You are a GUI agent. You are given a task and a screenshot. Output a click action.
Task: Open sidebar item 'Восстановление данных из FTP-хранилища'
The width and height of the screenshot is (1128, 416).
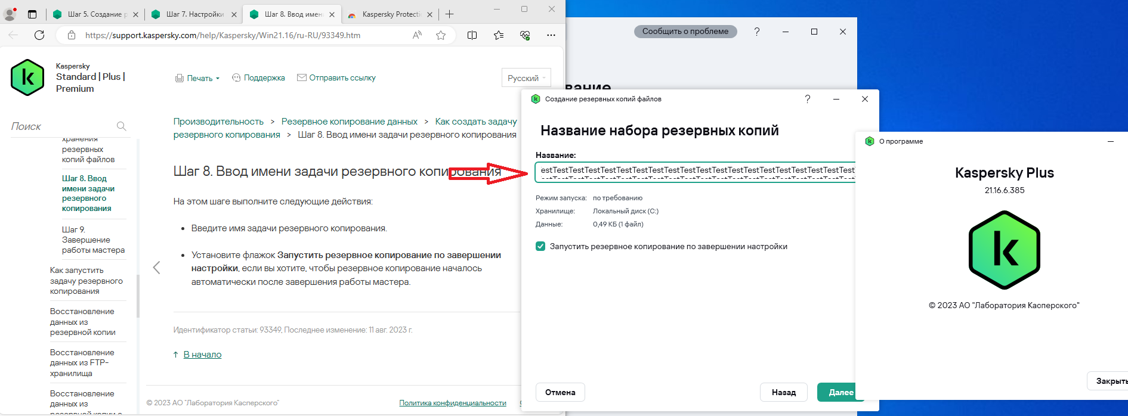[x=82, y=363]
